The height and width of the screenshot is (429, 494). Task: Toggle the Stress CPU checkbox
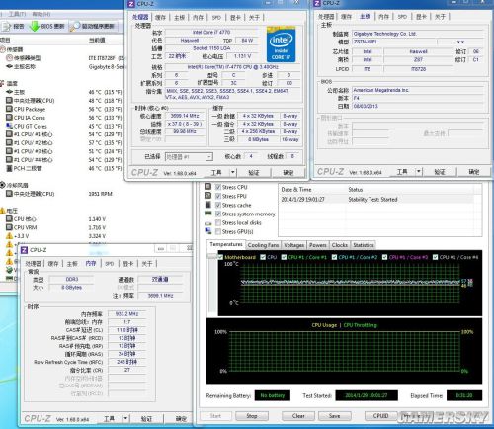coord(217,187)
